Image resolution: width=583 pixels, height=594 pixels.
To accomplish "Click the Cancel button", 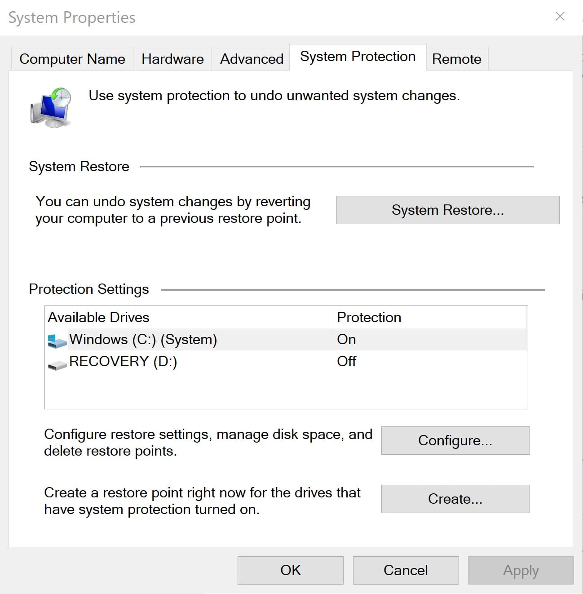I will point(406,570).
